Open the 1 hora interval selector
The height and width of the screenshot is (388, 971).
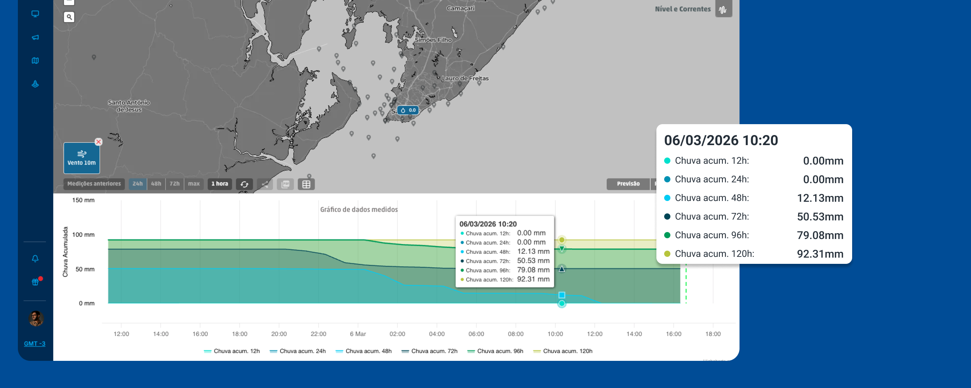[221, 184]
